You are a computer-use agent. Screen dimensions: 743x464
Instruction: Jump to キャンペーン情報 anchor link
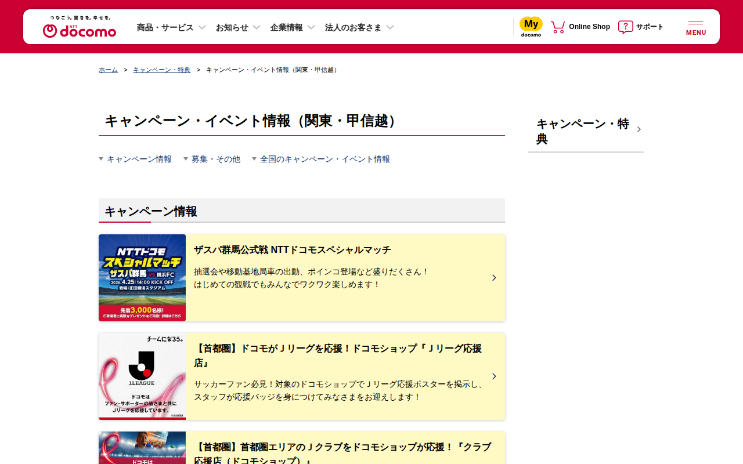click(139, 159)
